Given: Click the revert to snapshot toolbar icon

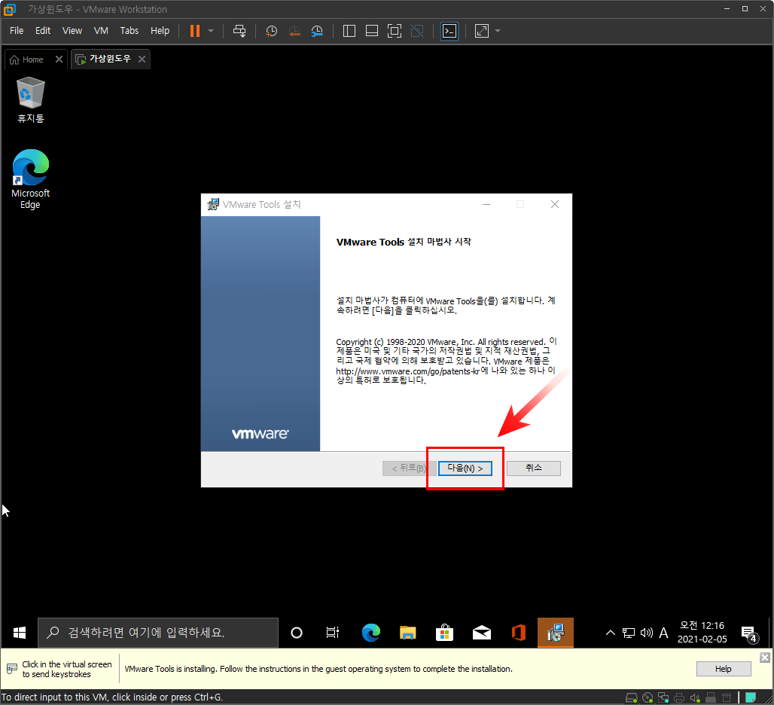Looking at the screenshot, I should tap(294, 31).
